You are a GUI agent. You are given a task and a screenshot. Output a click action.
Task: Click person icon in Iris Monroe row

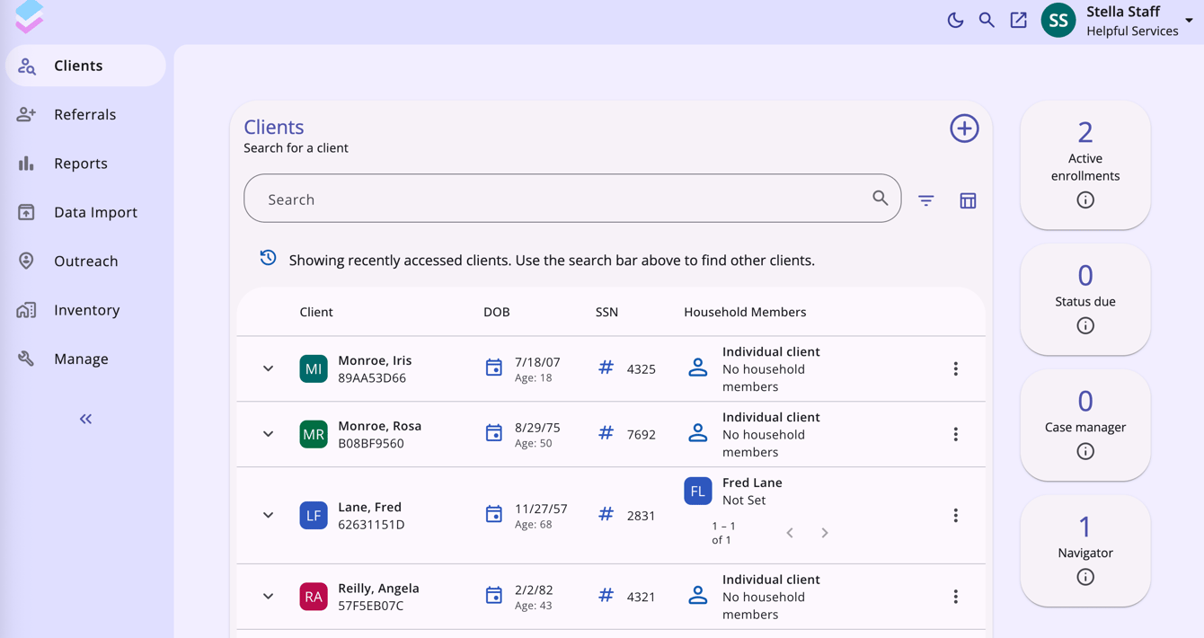698,368
